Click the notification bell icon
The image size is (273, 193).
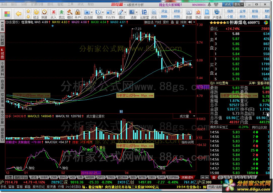[210, 4]
